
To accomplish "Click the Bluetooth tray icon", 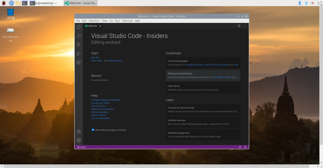I will 300,3.
